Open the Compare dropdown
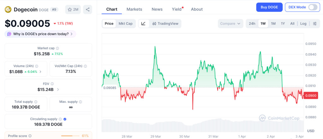Viewport: 323px width, 139px height. [x=231, y=24]
